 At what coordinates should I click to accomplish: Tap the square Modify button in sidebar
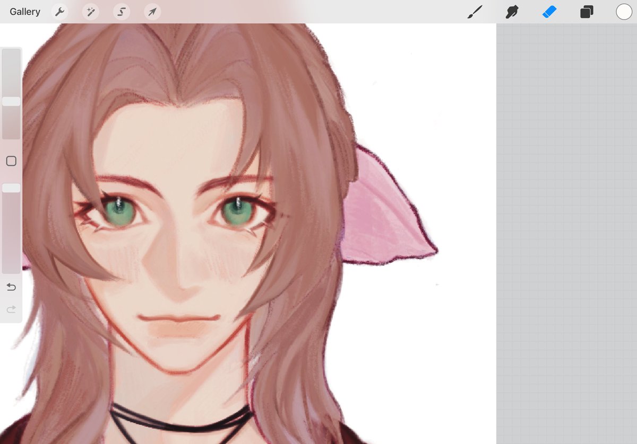[x=11, y=161]
